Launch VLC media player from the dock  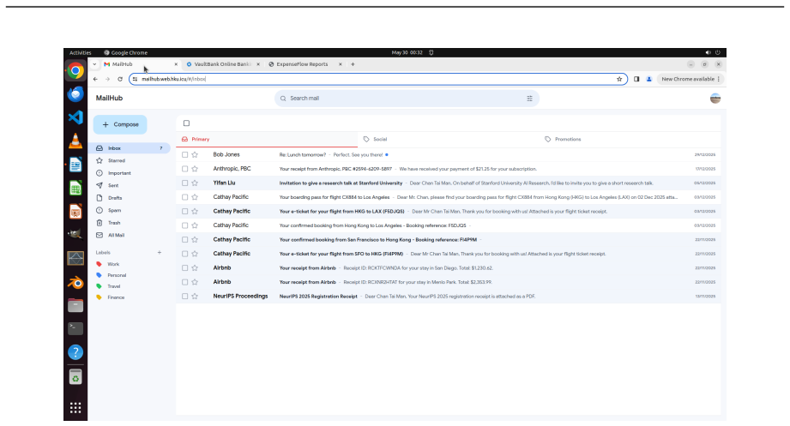(75, 141)
